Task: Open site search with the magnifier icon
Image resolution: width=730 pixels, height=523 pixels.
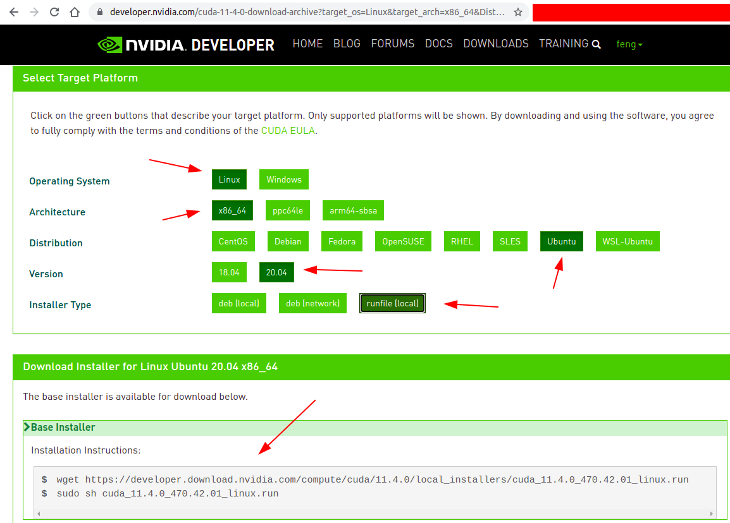Action: tap(596, 44)
